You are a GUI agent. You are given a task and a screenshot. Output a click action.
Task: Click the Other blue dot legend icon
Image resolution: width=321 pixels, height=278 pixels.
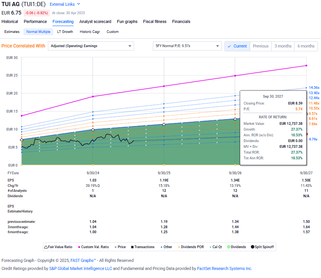(161, 247)
